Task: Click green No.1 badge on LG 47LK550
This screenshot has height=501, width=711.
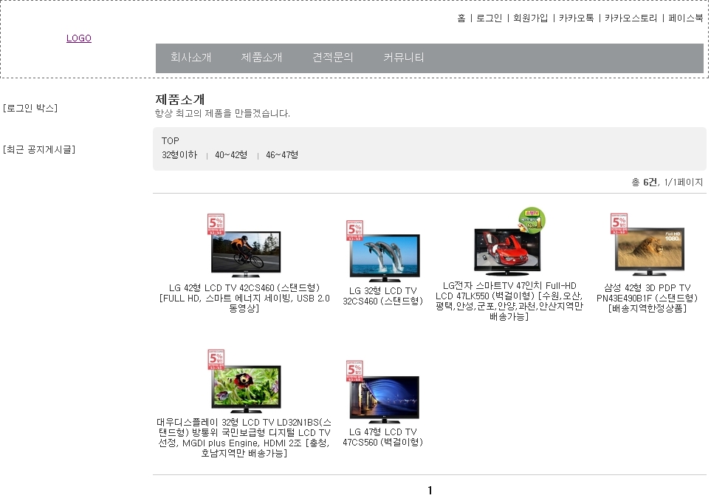Action: 532,220
